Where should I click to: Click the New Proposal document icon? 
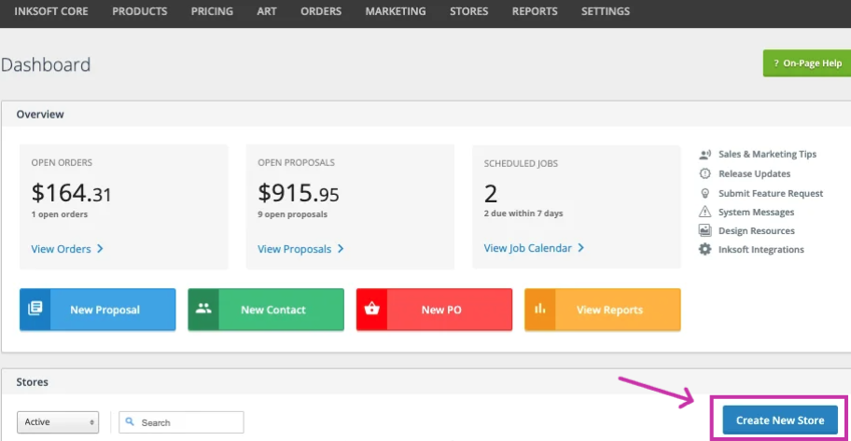[x=35, y=310]
